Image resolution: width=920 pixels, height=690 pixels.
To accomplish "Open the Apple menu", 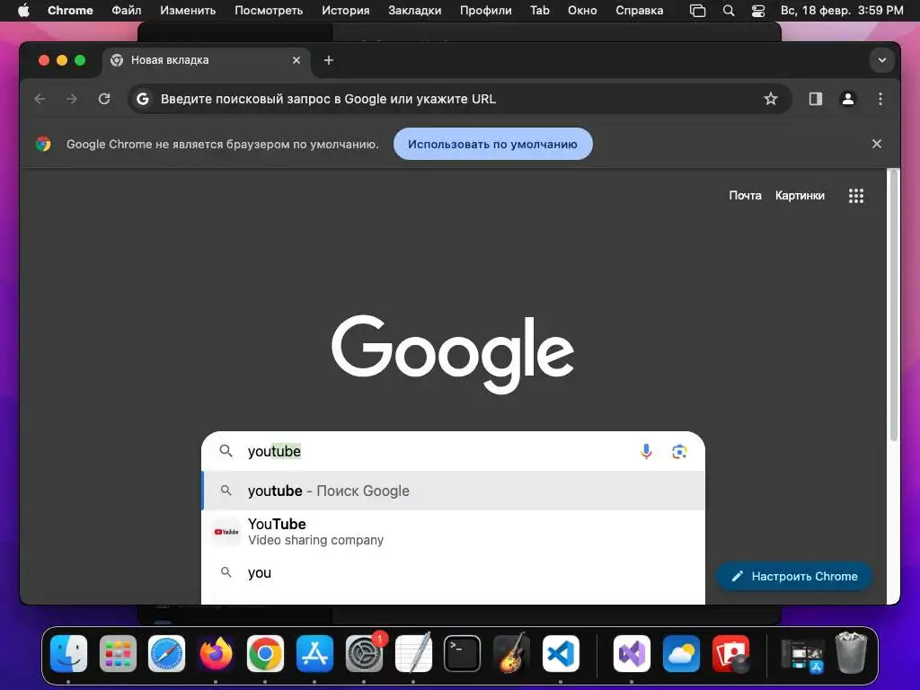I will tap(23, 11).
